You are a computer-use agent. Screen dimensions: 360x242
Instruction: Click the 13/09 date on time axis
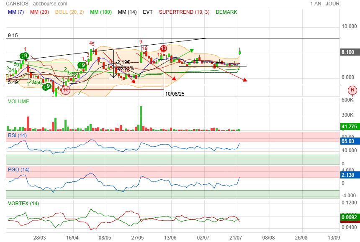pyautogui.click(x=334, y=238)
